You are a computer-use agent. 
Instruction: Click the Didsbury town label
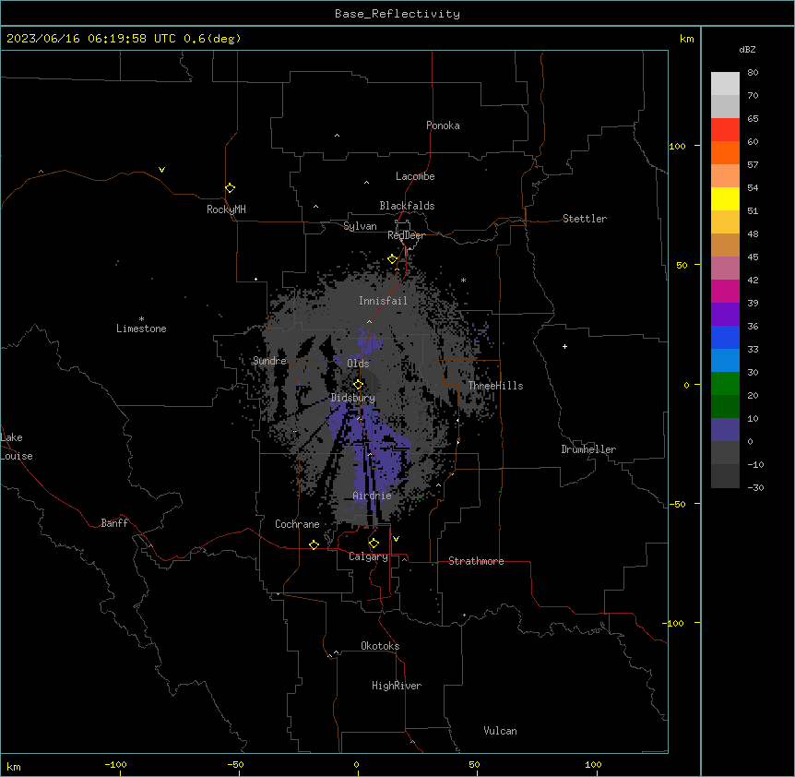pyautogui.click(x=353, y=398)
